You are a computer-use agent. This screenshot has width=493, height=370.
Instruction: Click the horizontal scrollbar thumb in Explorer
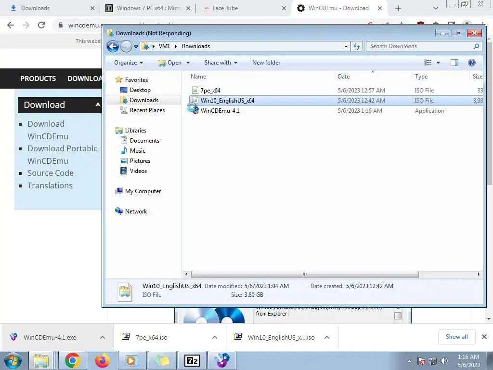pyautogui.click(x=304, y=274)
